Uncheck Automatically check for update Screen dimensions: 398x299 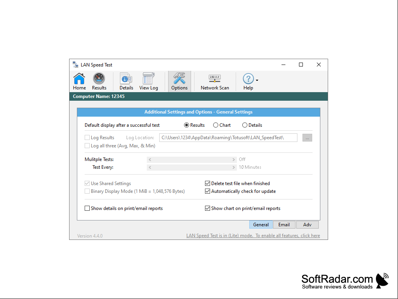tap(207, 191)
